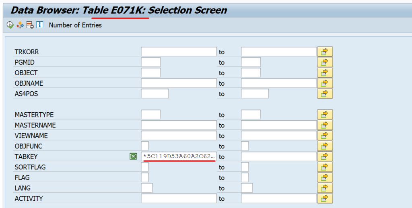The height and width of the screenshot is (208, 412).
Task: Open multiple selection for TABKEY row
Action: coord(325,156)
